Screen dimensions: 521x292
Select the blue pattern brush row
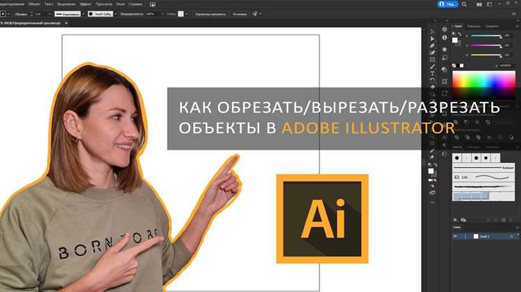click(x=483, y=196)
